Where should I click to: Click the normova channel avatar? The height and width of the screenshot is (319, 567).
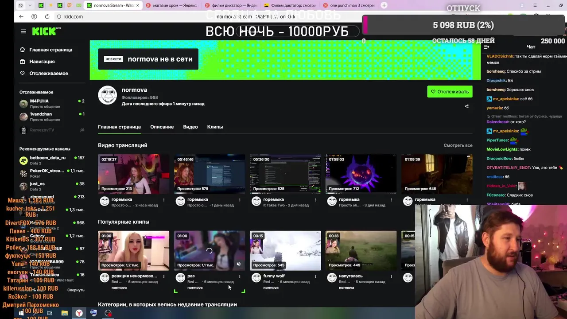tap(107, 95)
